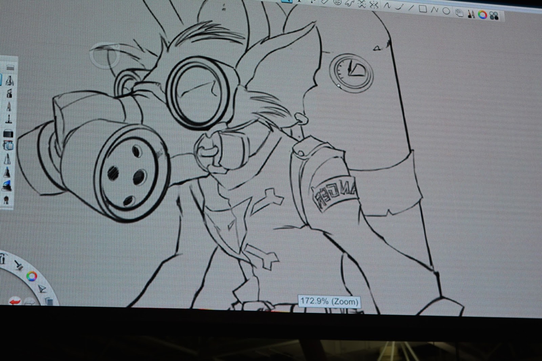
Task: Select the marker brush in brush palette
Action: pyautogui.click(x=9, y=106)
